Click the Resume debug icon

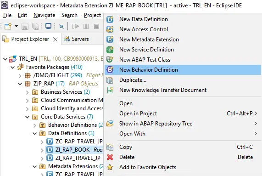pos(75,26)
